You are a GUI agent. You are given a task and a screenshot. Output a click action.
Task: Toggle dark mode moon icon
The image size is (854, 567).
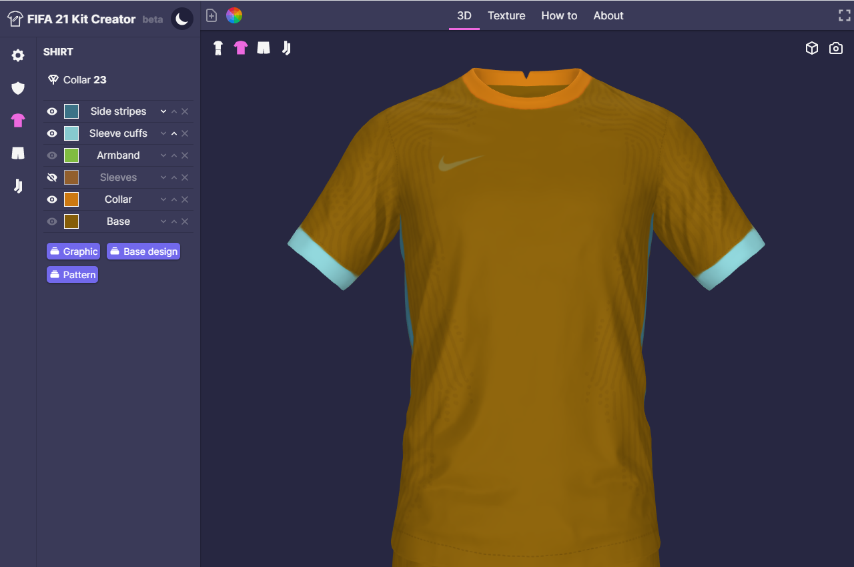click(182, 19)
